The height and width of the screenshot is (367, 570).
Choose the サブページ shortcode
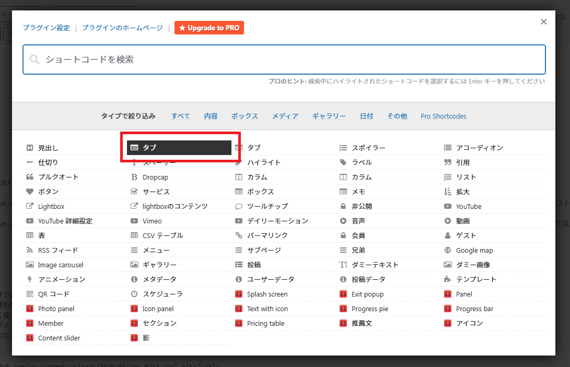(284, 250)
